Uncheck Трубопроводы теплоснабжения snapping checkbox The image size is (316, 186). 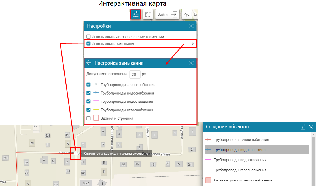pyautogui.click(x=89, y=85)
